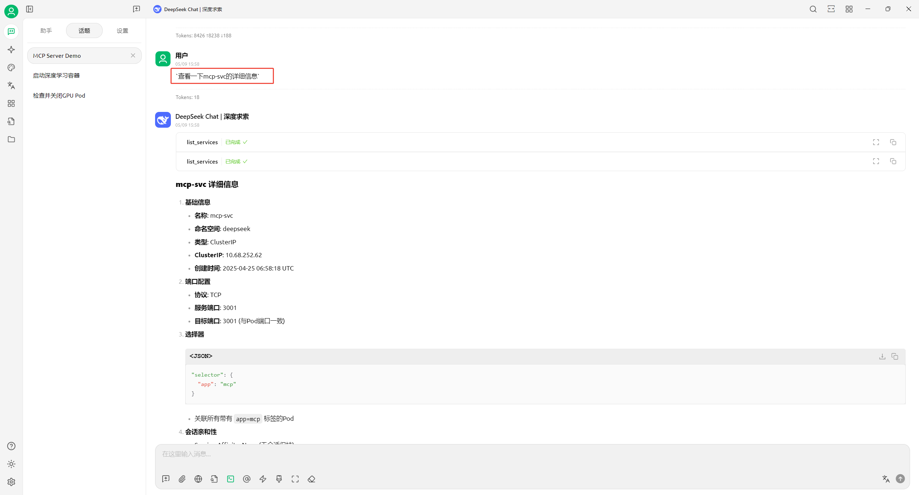
Task: Switch theme with the sun icon
Action: coord(11,464)
